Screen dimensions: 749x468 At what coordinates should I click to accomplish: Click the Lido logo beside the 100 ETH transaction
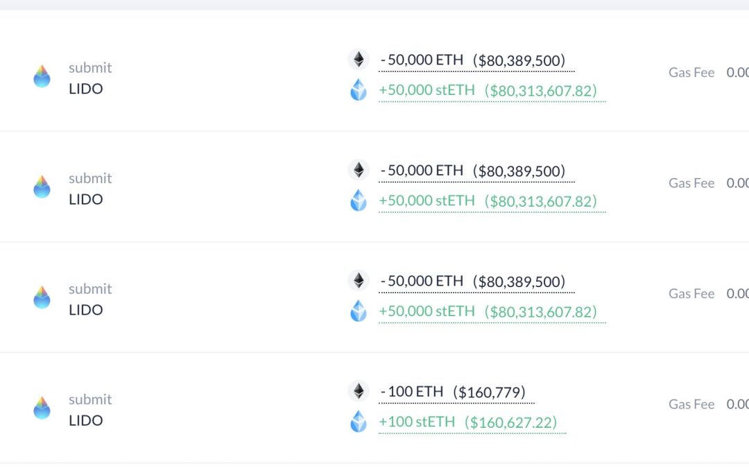tap(42, 408)
